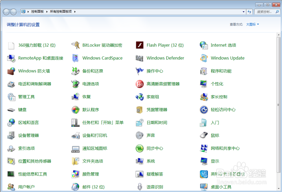Image resolution: width=282 pixels, height=192 pixels.
Task: Open the 设备管理器 icon
Action: (x=11, y=135)
